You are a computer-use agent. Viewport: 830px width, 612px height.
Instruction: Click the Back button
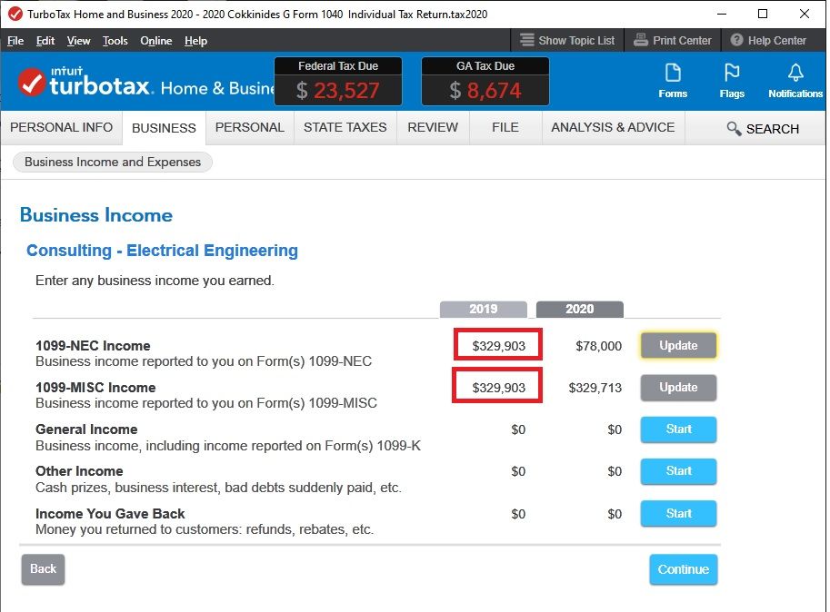43,569
